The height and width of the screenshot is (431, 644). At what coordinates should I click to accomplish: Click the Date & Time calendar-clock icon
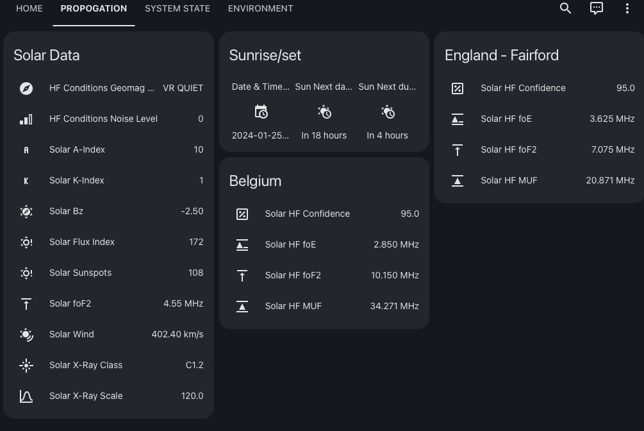coord(261,112)
